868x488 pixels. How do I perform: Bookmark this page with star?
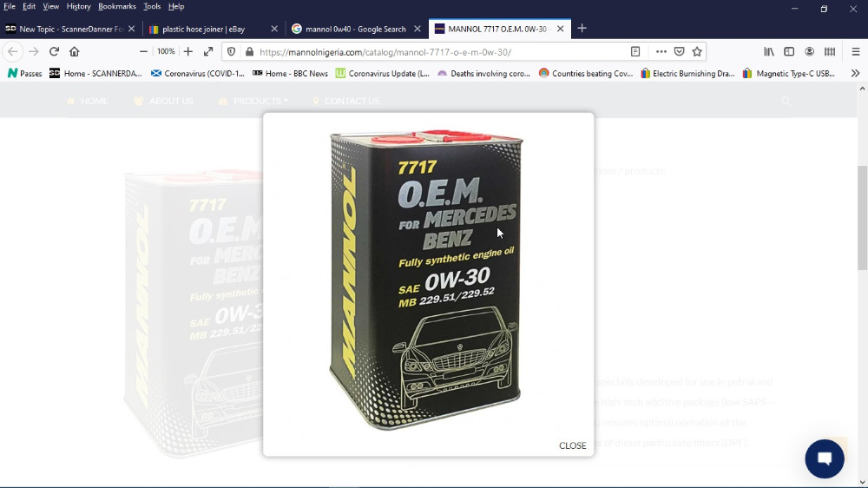pyautogui.click(x=697, y=51)
